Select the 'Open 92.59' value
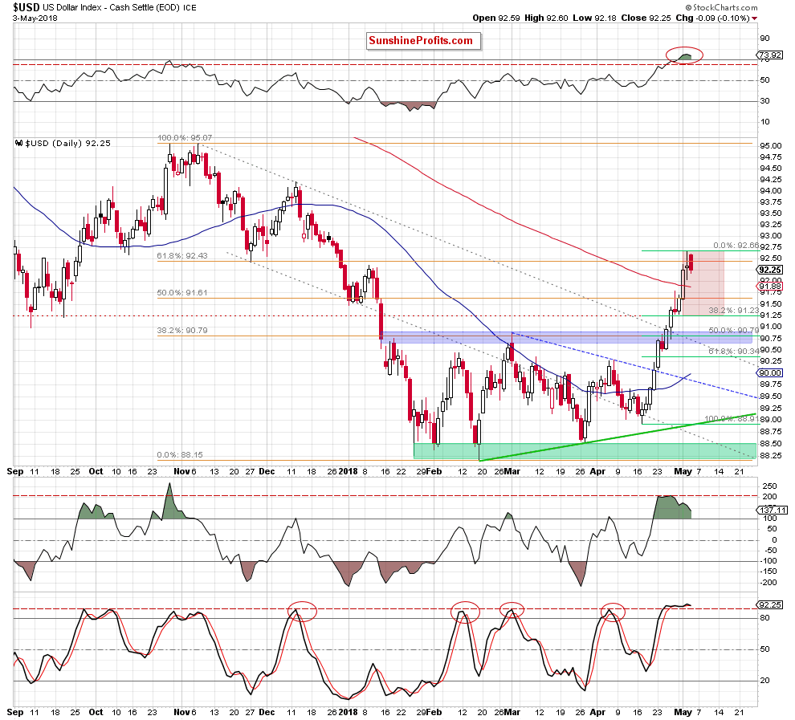This screenshot has width=795, height=720. [x=496, y=18]
